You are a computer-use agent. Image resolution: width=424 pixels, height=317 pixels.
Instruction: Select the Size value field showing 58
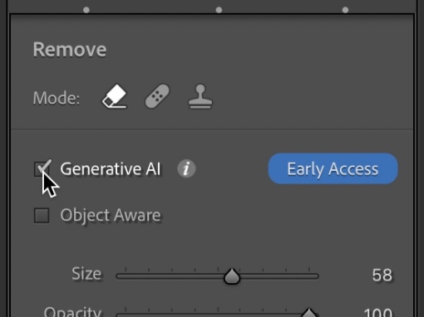(x=382, y=275)
